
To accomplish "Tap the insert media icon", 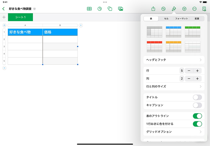I will click(120, 9).
